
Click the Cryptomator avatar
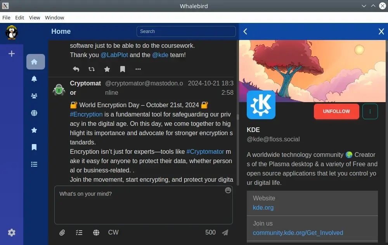pos(59,89)
